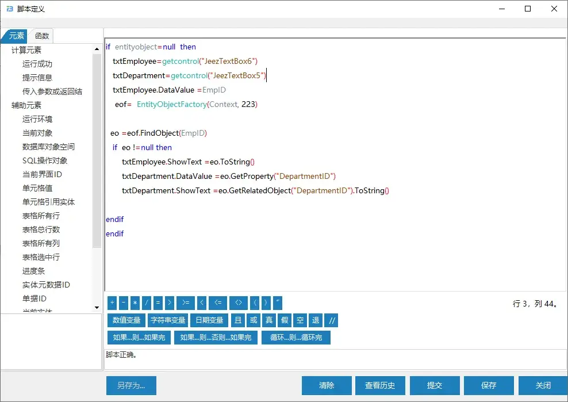Collapse the 计算元素 tree group

pos(26,50)
